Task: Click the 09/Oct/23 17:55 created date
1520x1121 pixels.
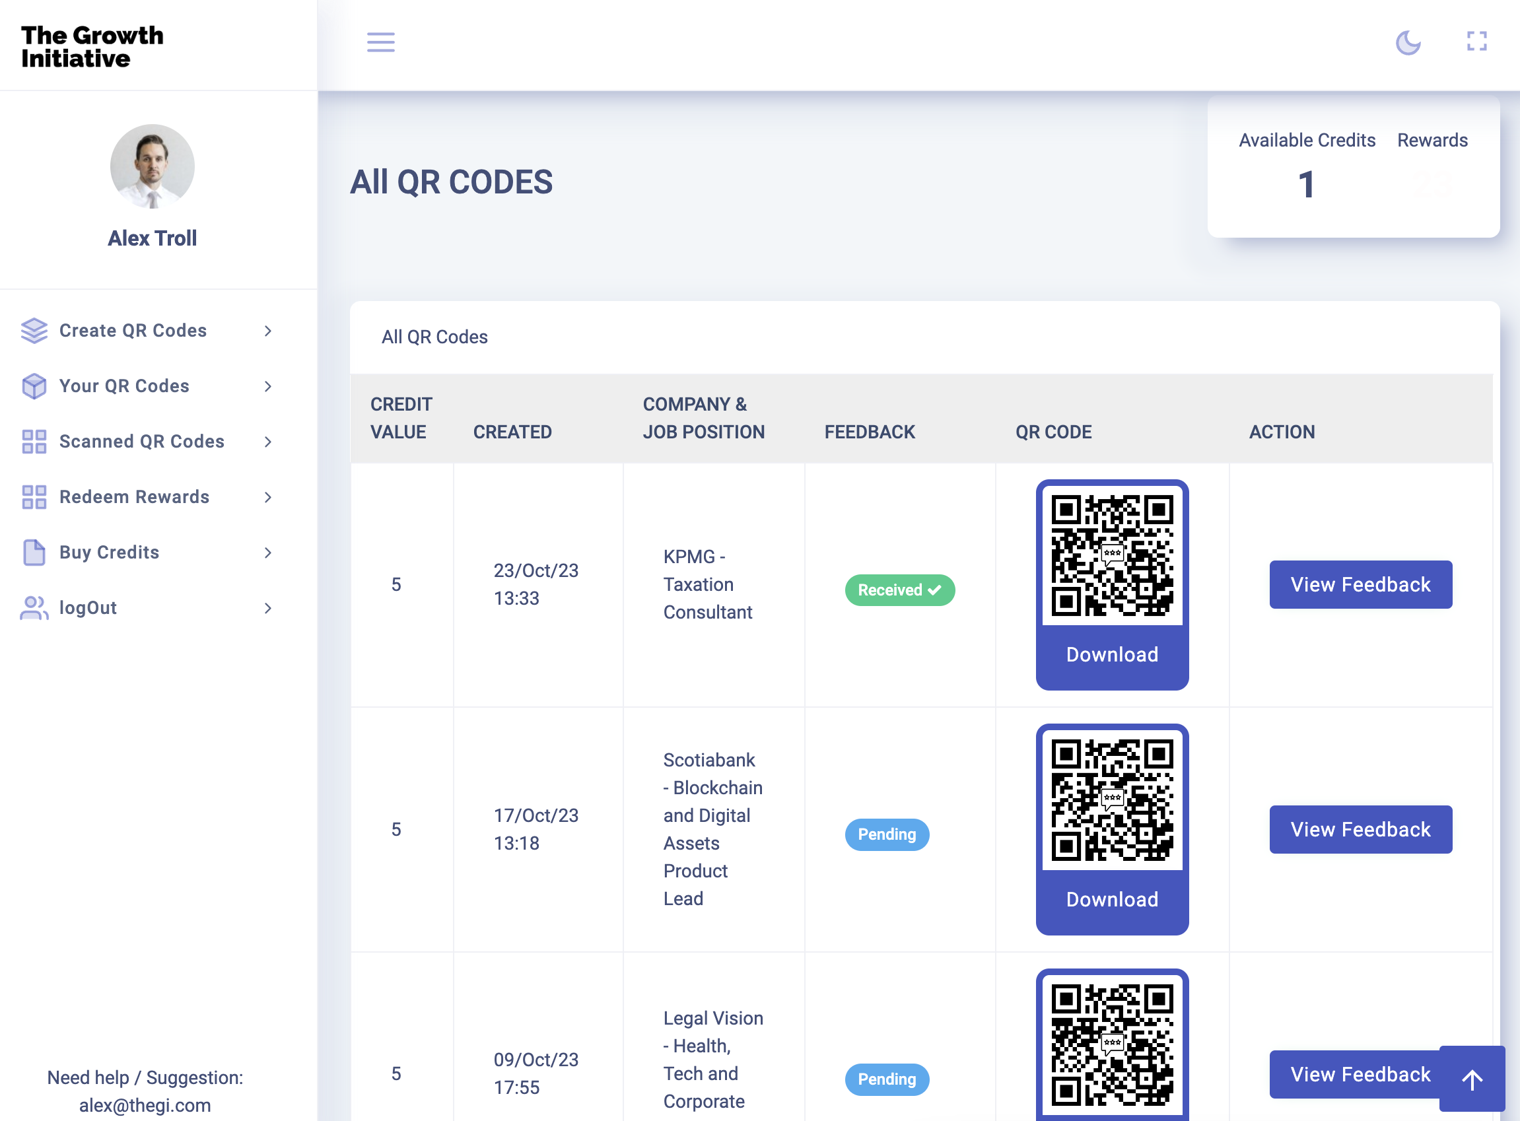Action: pyautogui.click(x=536, y=1074)
